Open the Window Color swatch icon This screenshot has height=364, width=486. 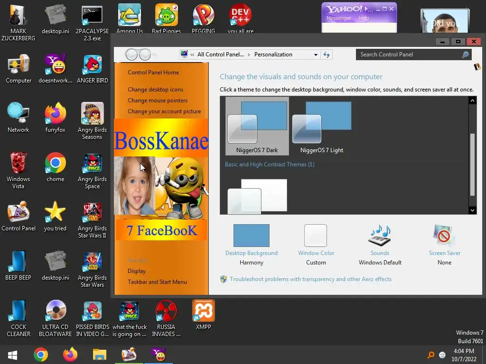(x=316, y=236)
